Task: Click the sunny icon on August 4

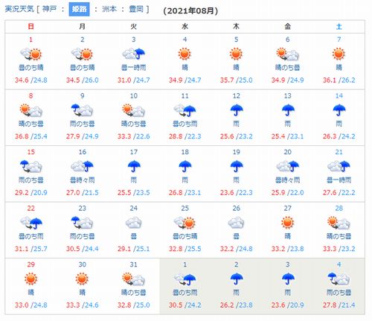Action: pyautogui.click(x=185, y=54)
